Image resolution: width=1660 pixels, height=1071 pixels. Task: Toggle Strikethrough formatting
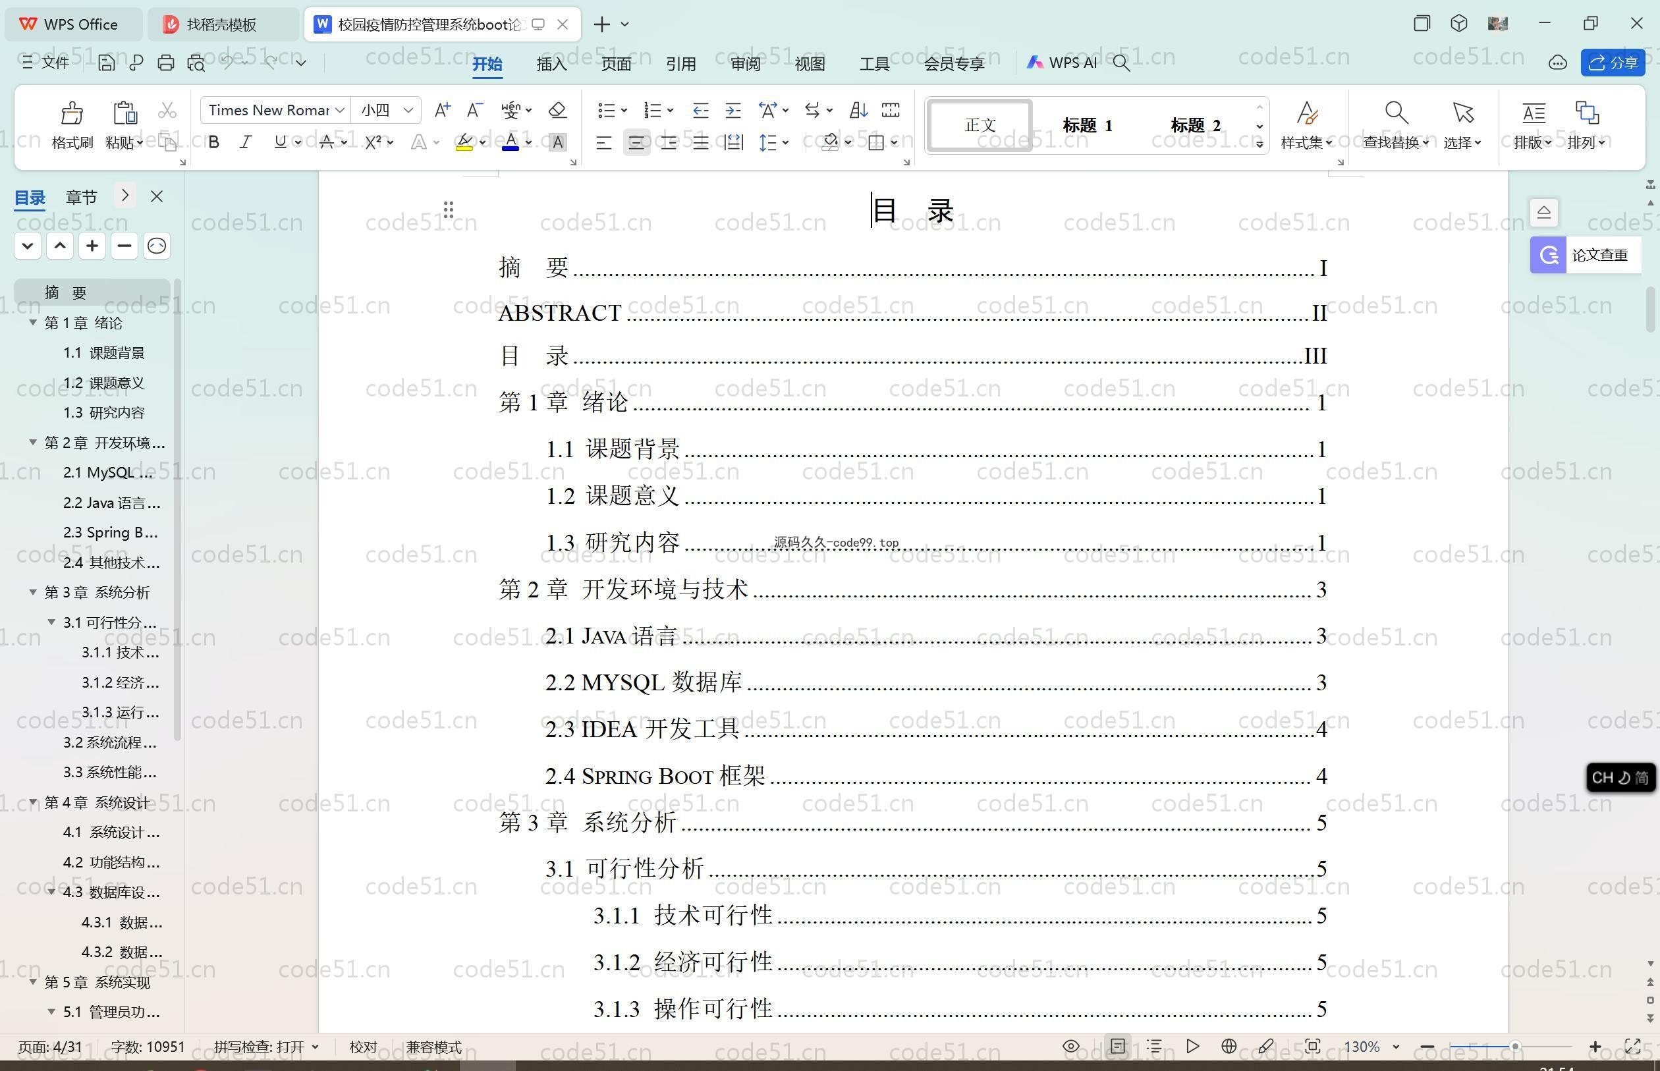pos(326,142)
